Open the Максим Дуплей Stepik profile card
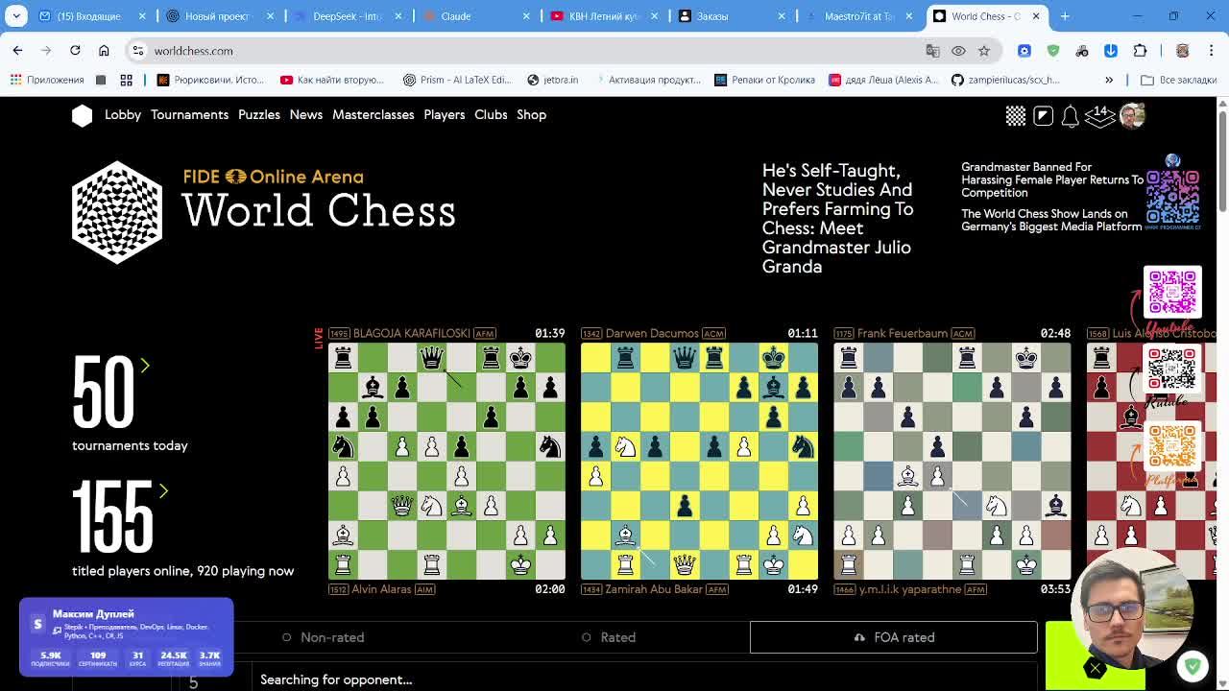Viewport: 1229px width, 691px height. point(126,635)
